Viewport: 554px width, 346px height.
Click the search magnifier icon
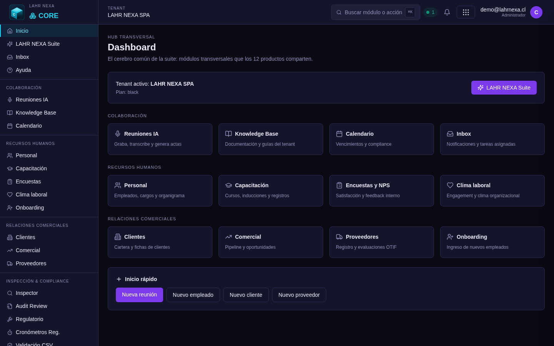(x=339, y=12)
